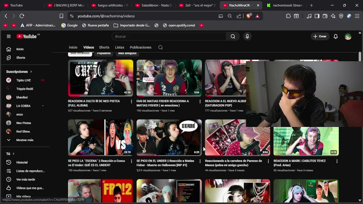Screen dimensions: 363x204
Task: Open the AFIP bookmark
Action: point(38,25)
